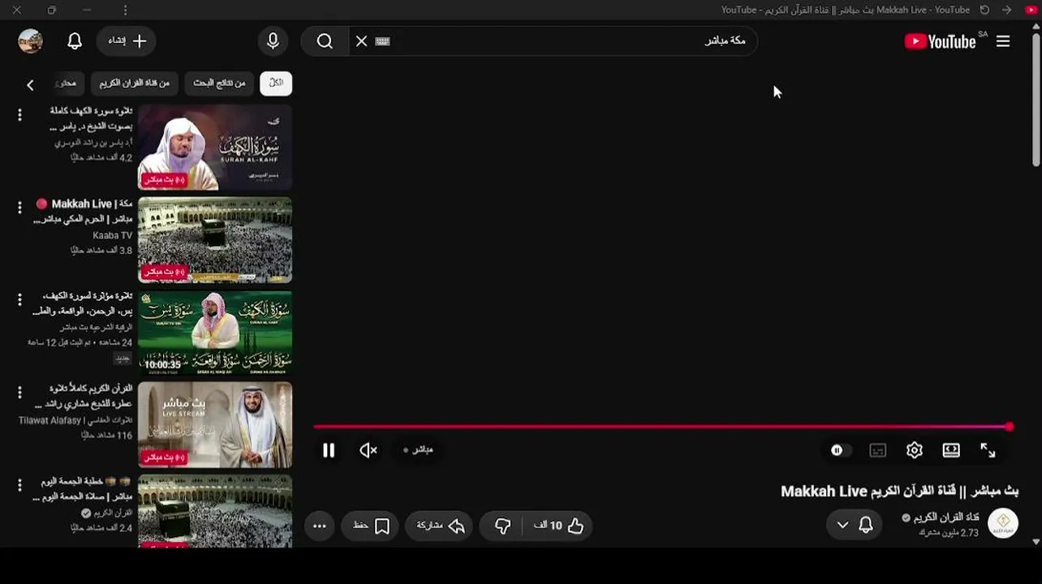Click the video title بث مباشر Makkah Live
The image size is (1042, 584).
[x=899, y=491]
